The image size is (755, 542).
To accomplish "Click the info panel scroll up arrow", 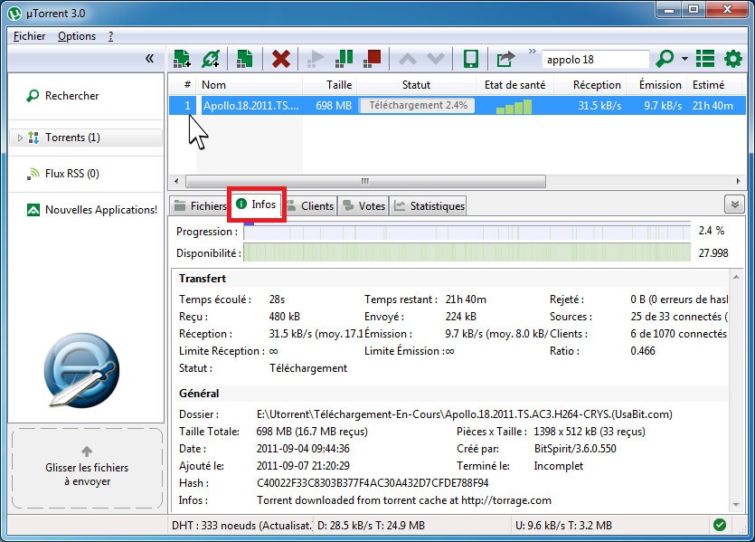I will [736, 277].
